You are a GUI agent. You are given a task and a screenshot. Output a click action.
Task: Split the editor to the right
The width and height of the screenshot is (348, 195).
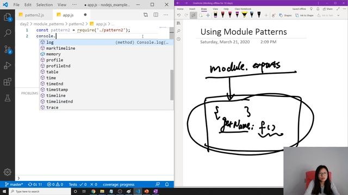tap(156, 15)
